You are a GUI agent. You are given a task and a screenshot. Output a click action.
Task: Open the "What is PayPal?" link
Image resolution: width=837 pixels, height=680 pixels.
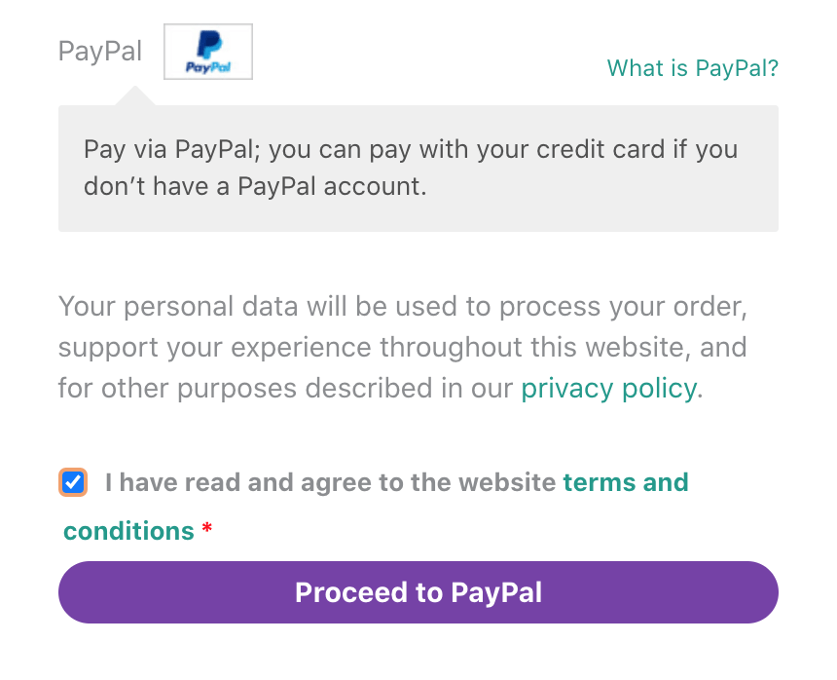coord(692,68)
